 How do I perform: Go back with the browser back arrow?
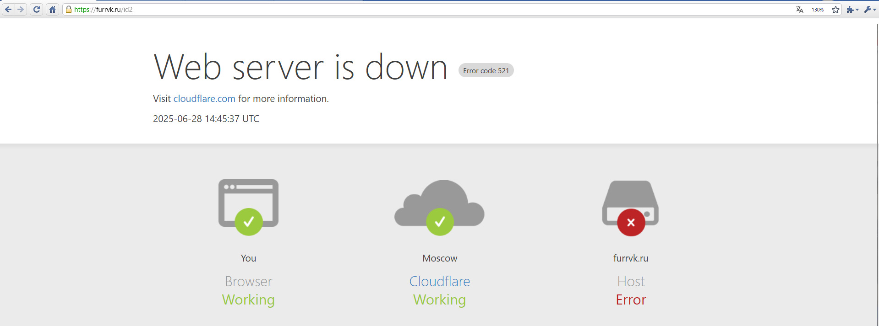coord(8,9)
